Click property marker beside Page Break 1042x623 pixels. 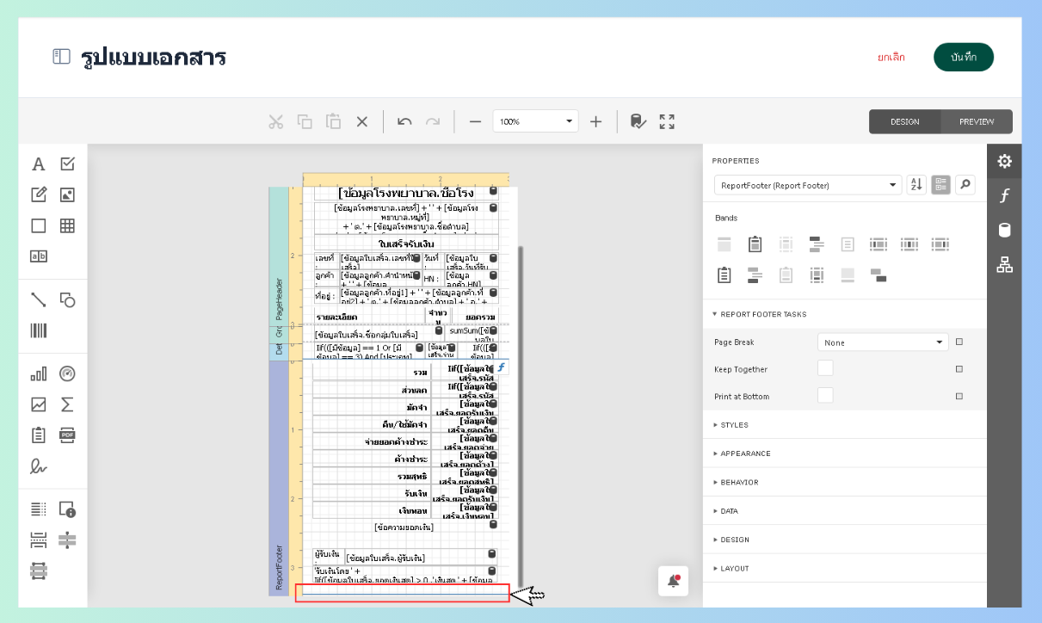click(959, 342)
